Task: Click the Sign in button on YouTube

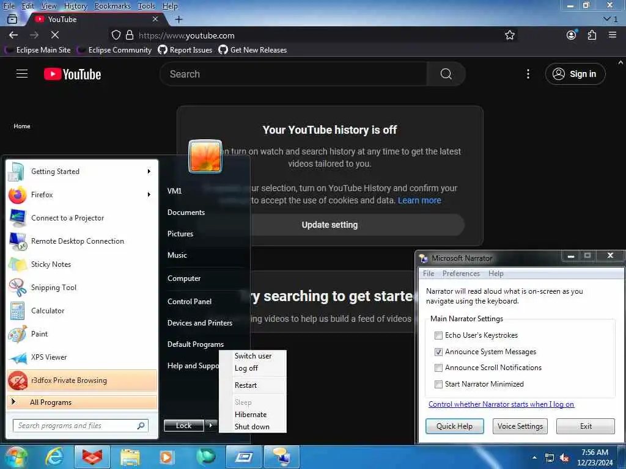Action: tap(575, 74)
